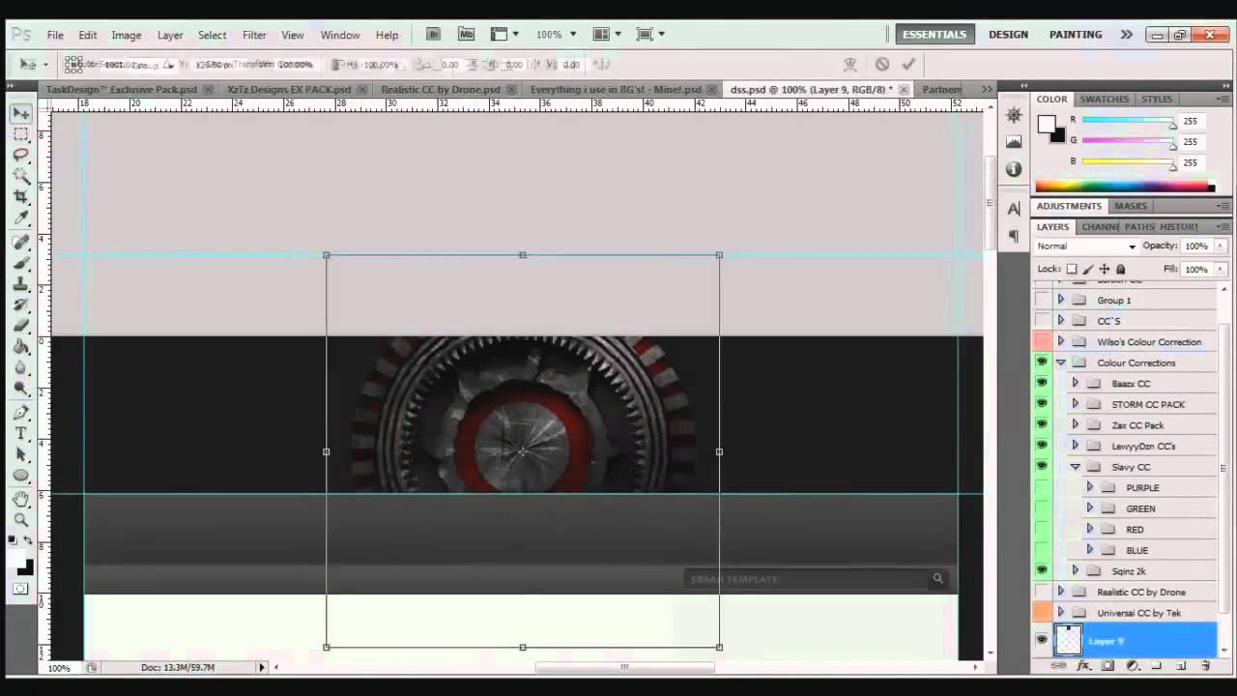Screen dimensions: 1237x696
Task: Hide the Sqinz 2k group
Action: coord(1042,570)
